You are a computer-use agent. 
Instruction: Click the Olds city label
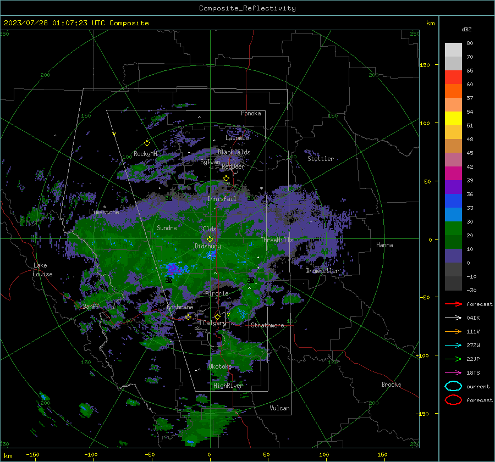point(210,229)
